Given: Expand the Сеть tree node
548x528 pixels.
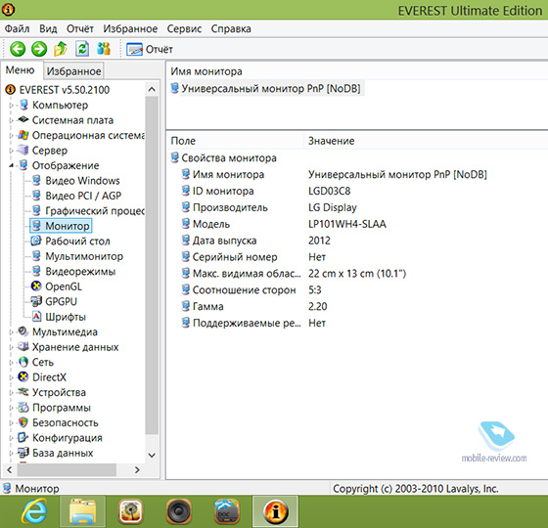Looking at the screenshot, I should (x=11, y=362).
